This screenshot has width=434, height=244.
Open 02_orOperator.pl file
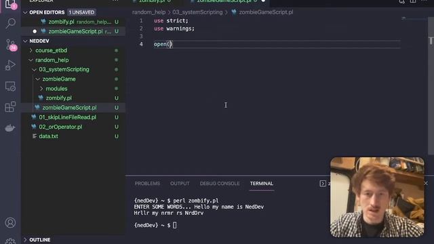(x=60, y=127)
